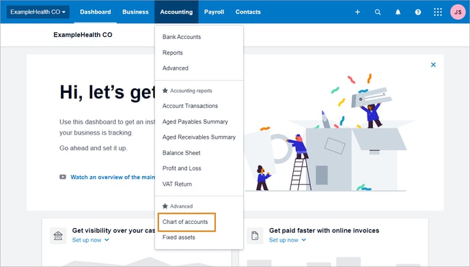Screen dimensions: 470x267
Task: Open search with the magnifier icon
Action: click(x=378, y=12)
